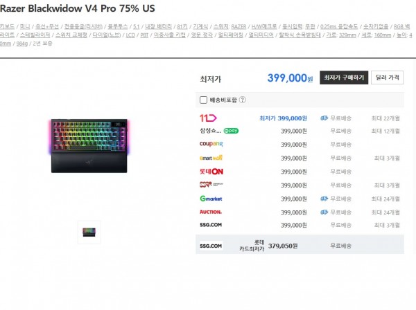Open the Npay badge beside Samsung shop

coord(231,131)
